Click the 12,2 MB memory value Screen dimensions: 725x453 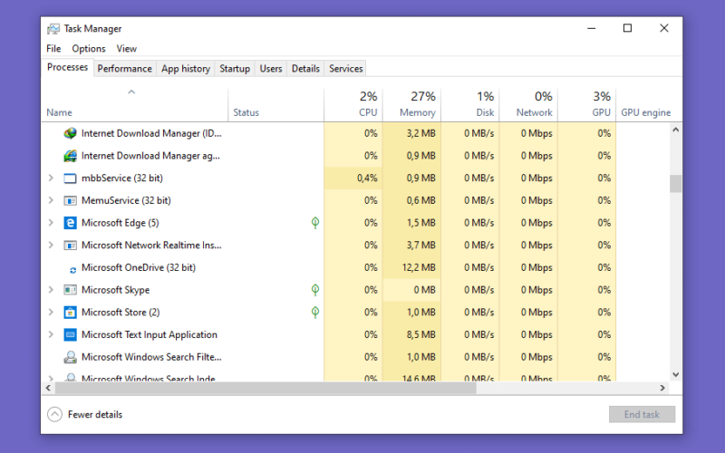(x=419, y=267)
